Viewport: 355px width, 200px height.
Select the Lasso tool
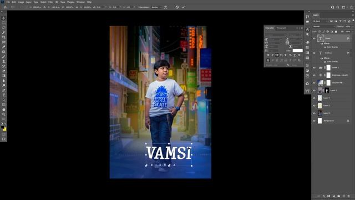[4, 28]
